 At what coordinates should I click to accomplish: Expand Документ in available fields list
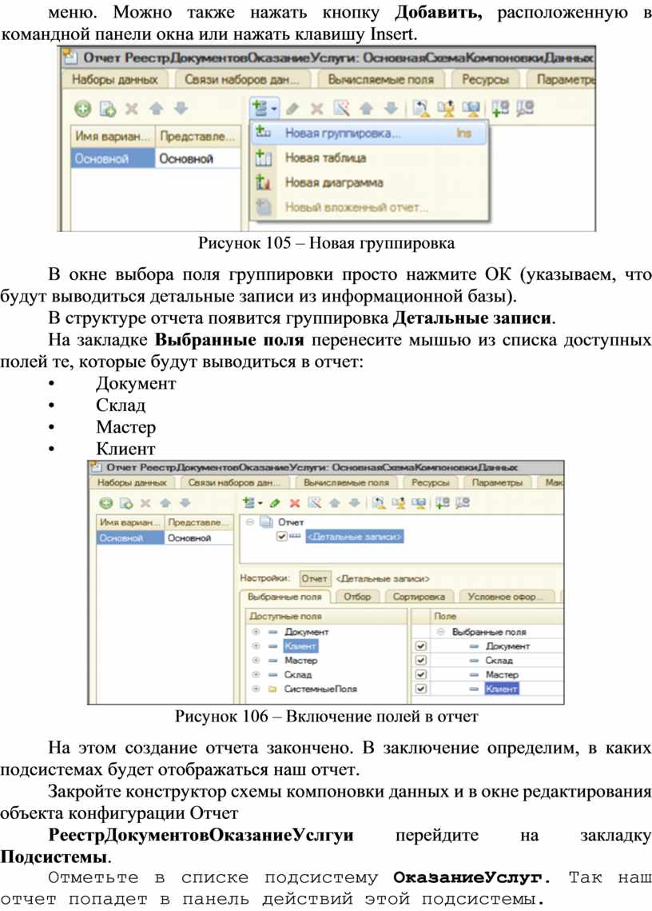[256, 632]
